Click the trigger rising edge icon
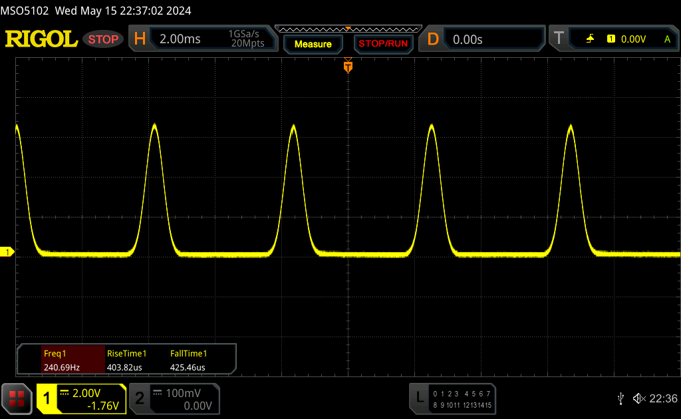The height and width of the screenshot is (419, 681). 590,39
